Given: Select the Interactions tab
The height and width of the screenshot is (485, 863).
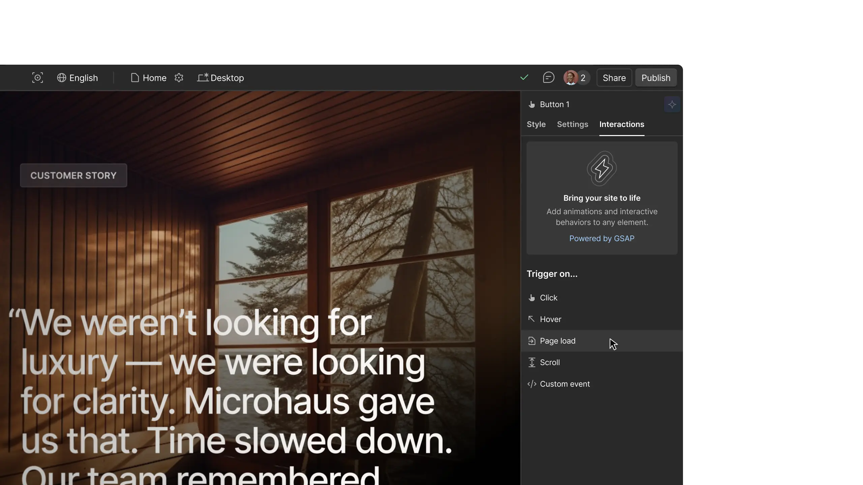Looking at the screenshot, I should point(622,124).
